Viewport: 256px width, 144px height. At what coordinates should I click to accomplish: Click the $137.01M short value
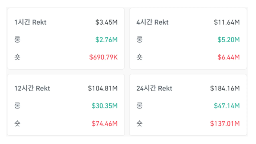(225, 123)
